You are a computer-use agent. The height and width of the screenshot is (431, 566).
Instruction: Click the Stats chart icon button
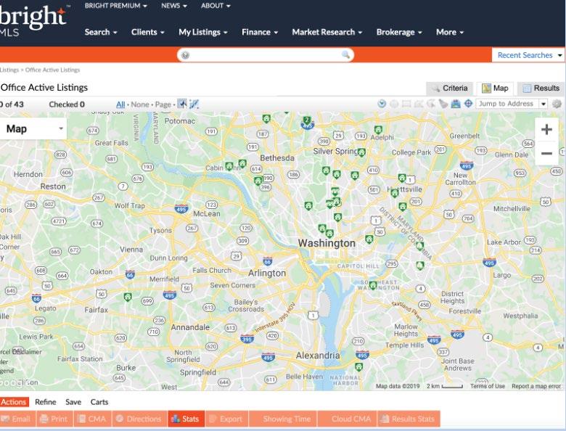click(x=186, y=419)
